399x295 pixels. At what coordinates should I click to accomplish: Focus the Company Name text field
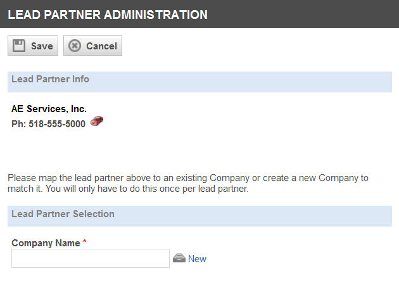[91, 258]
